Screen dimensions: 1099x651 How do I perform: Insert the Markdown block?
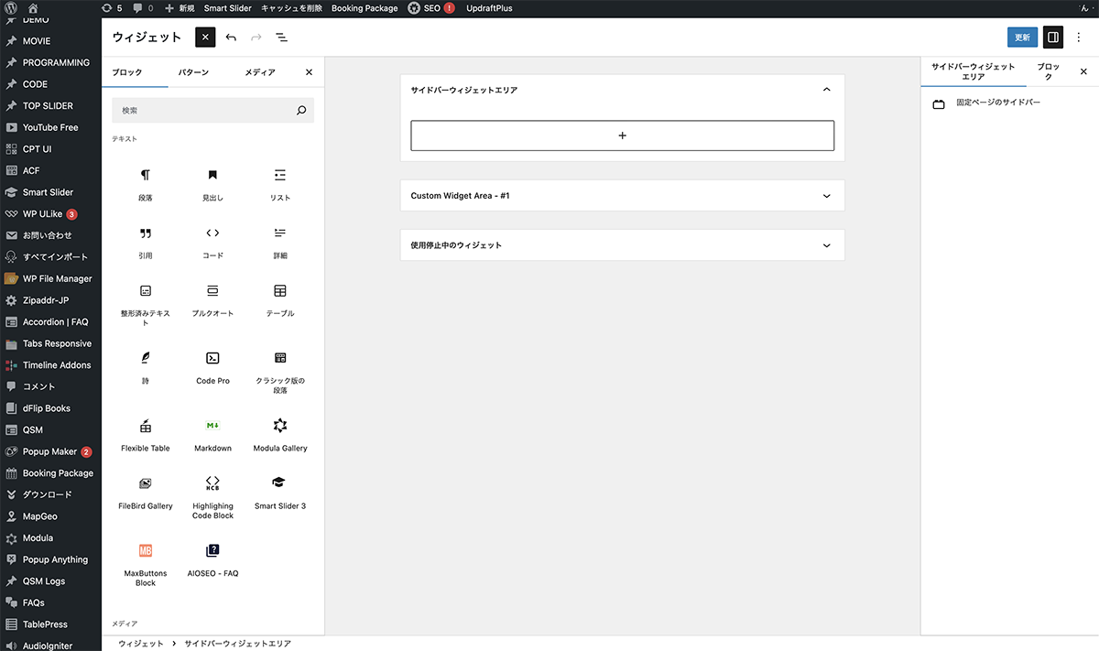pos(212,433)
